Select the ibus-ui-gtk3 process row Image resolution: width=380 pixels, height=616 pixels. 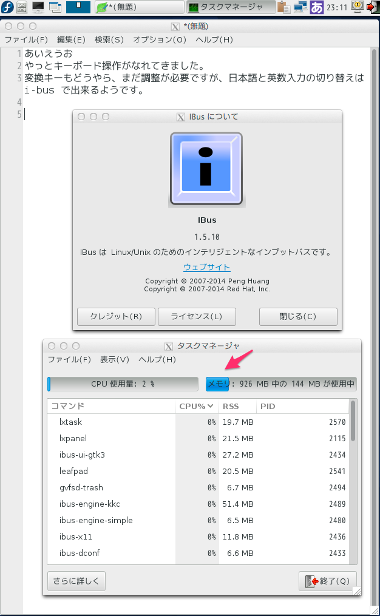(x=198, y=455)
